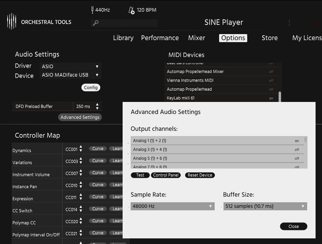Enable the Analog 3 + 4 output channel
The image size is (322, 244).
click(x=297, y=150)
